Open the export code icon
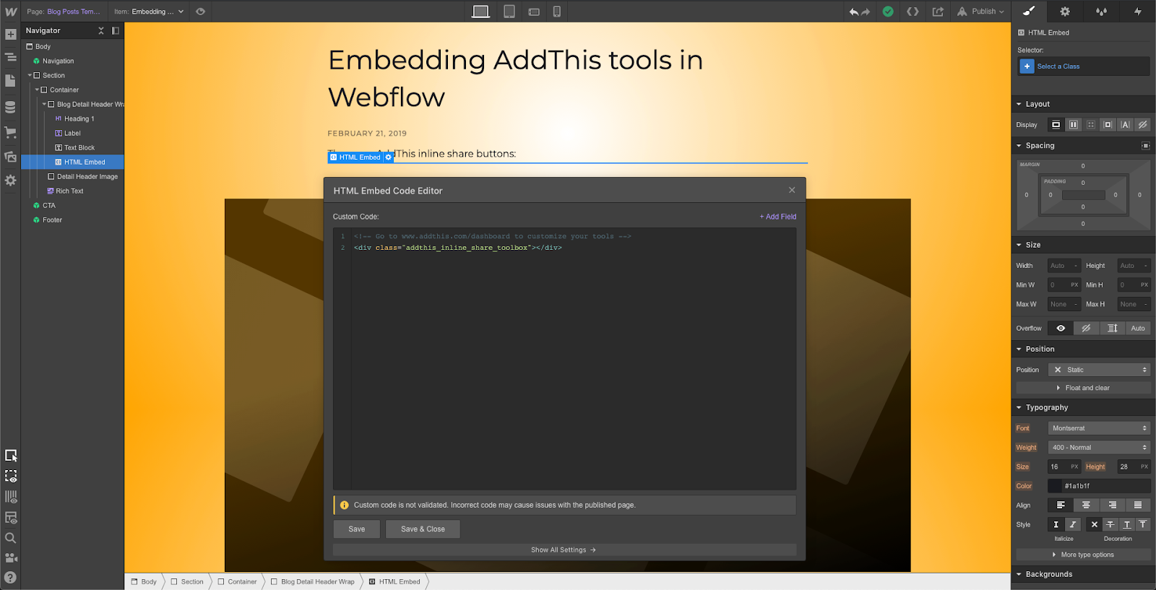The height and width of the screenshot is (590, 1156). 913,12
